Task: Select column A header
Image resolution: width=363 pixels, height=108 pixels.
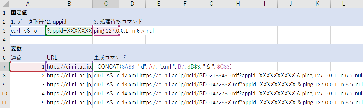Action: coord(28,4)
